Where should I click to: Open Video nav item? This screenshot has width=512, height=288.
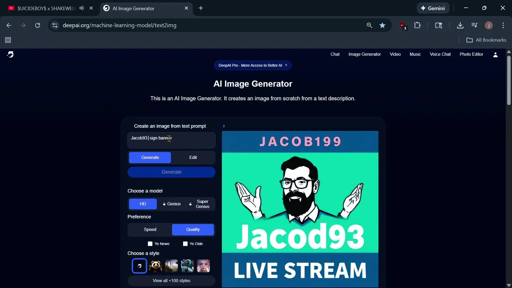coord(395,54)
